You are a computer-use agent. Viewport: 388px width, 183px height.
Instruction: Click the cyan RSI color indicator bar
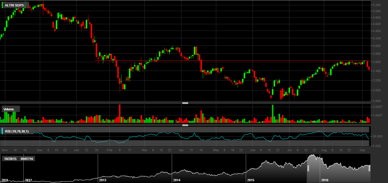[2, 131]
